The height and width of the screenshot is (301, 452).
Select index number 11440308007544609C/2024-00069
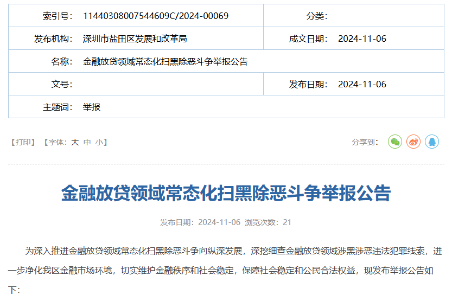(156, 16)
